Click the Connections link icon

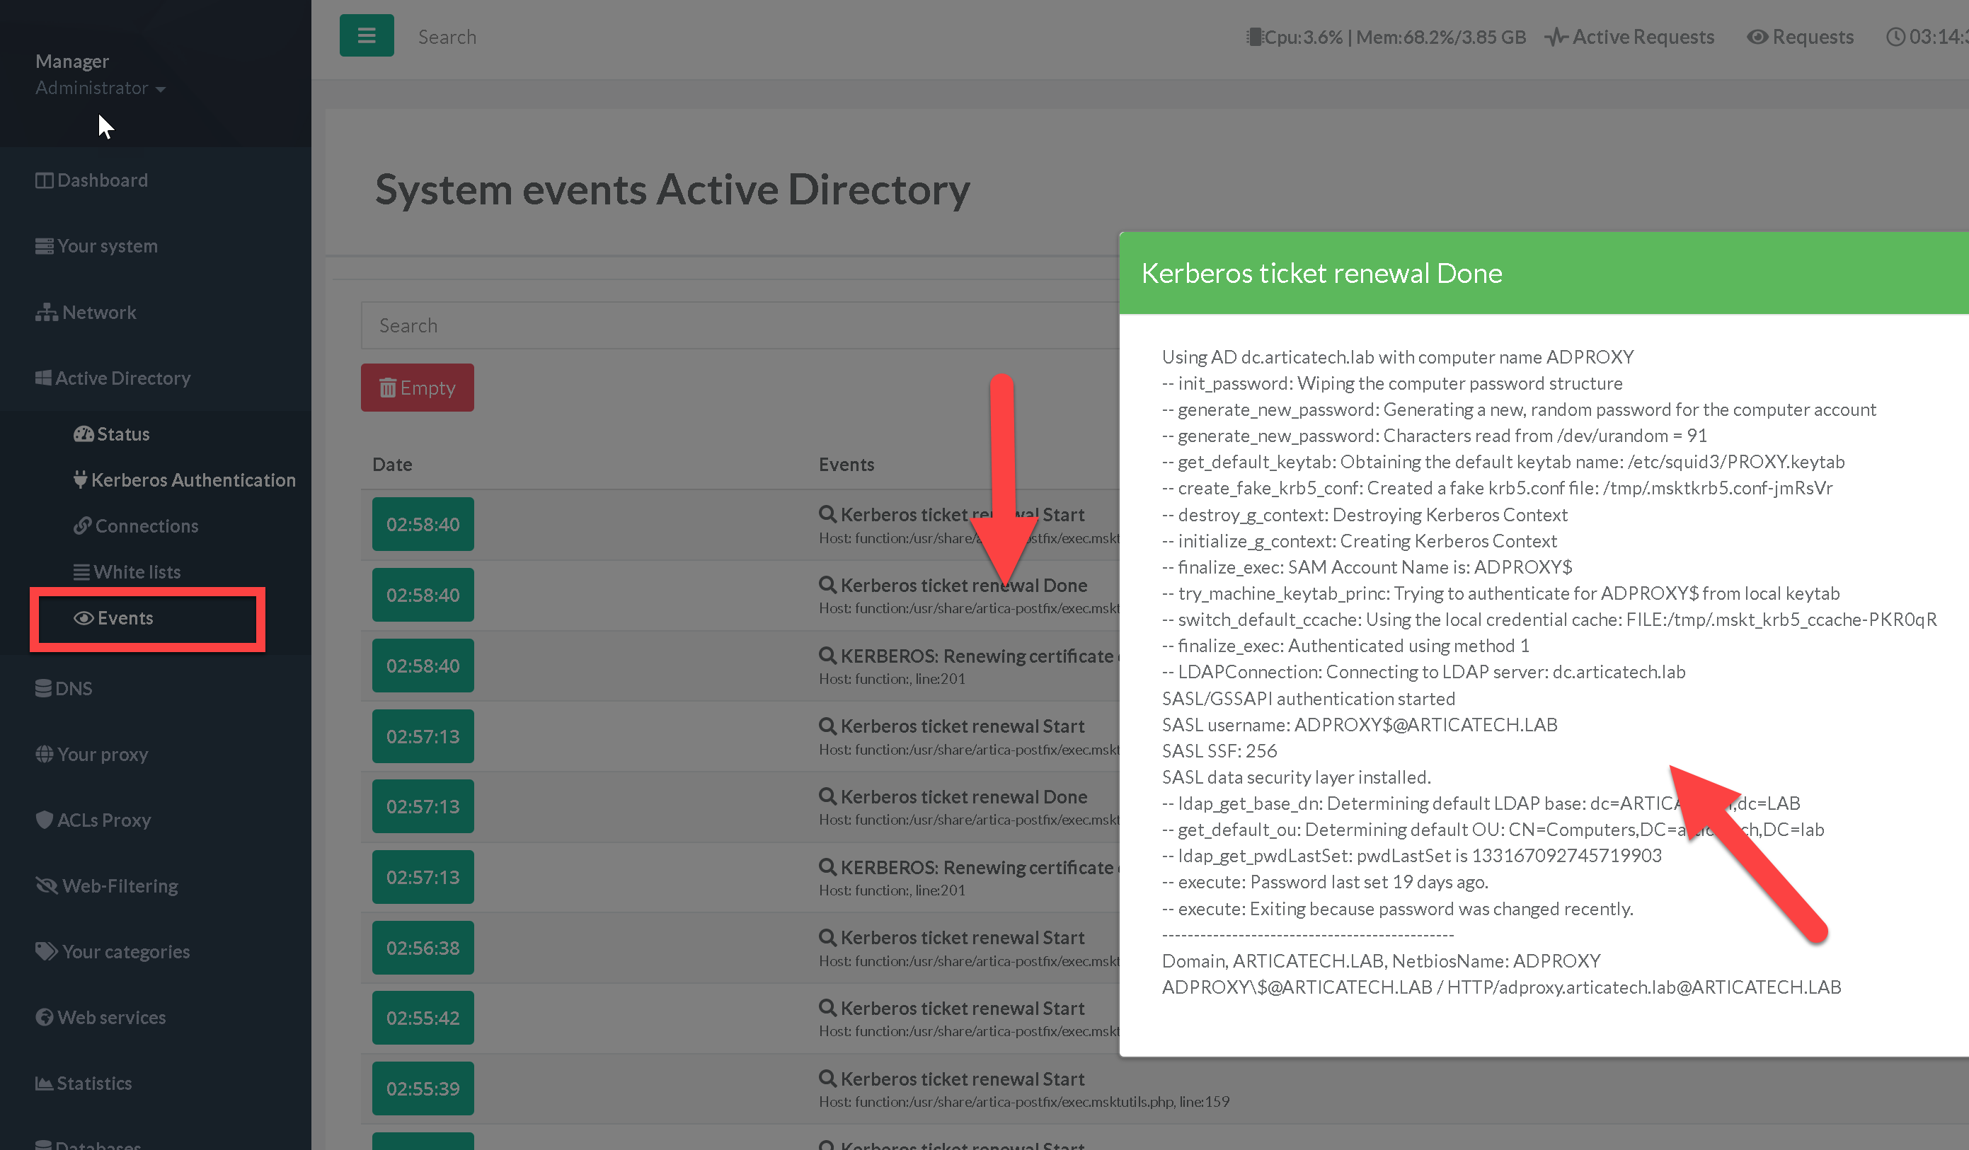pos(82,525)
